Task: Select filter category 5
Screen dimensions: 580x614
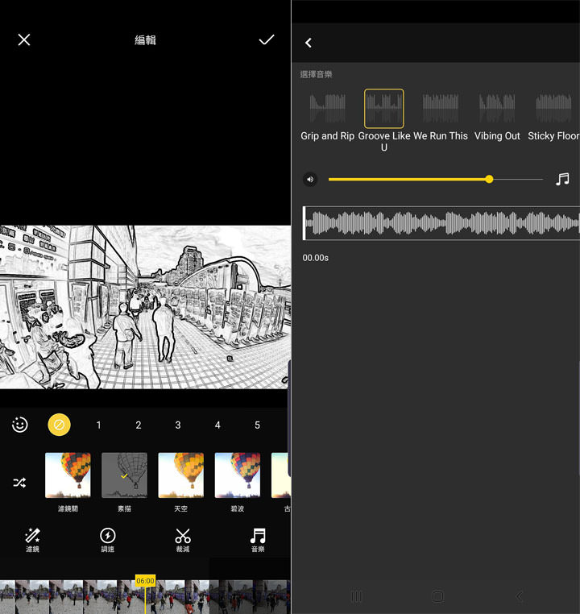Action: tap(257, 425)
